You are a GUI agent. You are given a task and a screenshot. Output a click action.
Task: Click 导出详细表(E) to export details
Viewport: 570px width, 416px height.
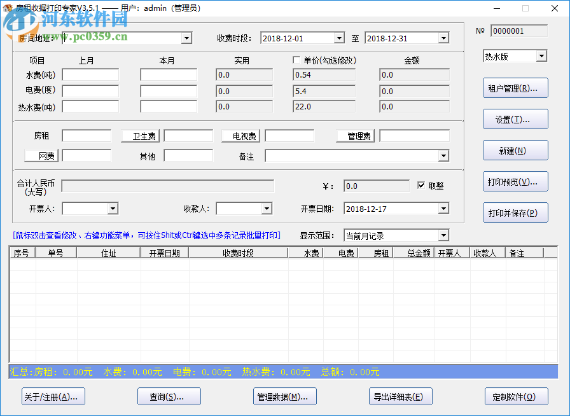400,396
